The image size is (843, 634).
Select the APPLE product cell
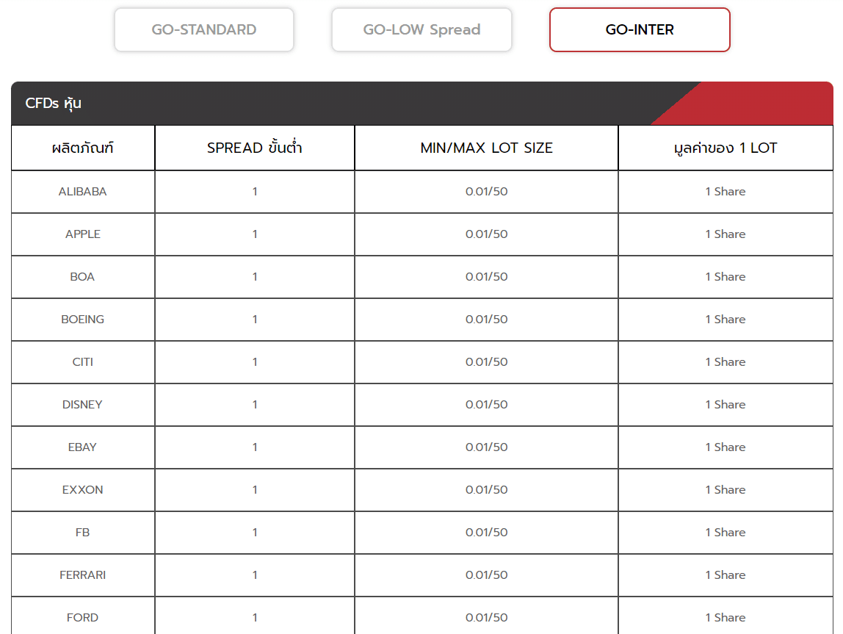tap(83, 234)
